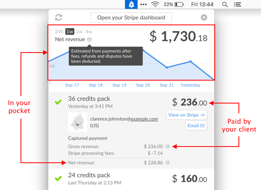This screenshot has height=190, width=261.
Task: Click the Sep 17 date label
Action: point(72,85)
